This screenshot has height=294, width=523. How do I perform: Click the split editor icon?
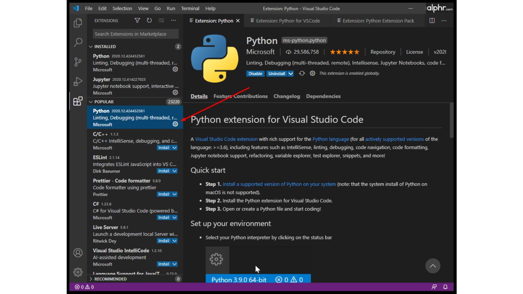[x=432, y=21]
